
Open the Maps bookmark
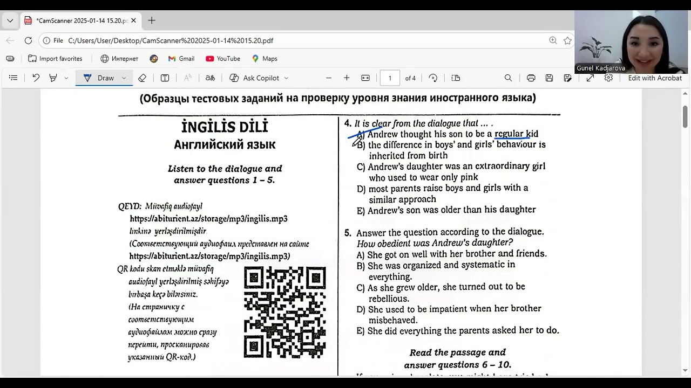coord(265,59)
